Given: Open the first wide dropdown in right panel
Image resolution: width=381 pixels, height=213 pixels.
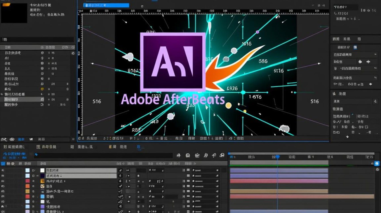Looking at the screenshot, I should tap(355, 54).
